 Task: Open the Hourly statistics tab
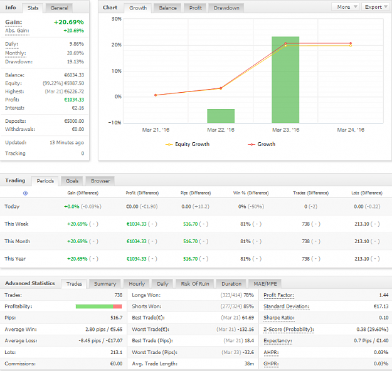pos(137,284)
